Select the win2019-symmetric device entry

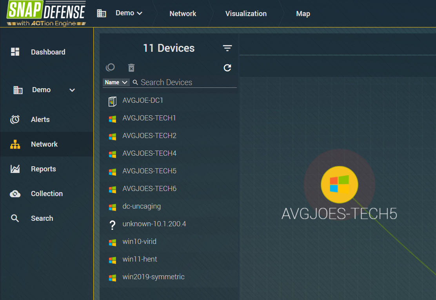pos(154,276)
